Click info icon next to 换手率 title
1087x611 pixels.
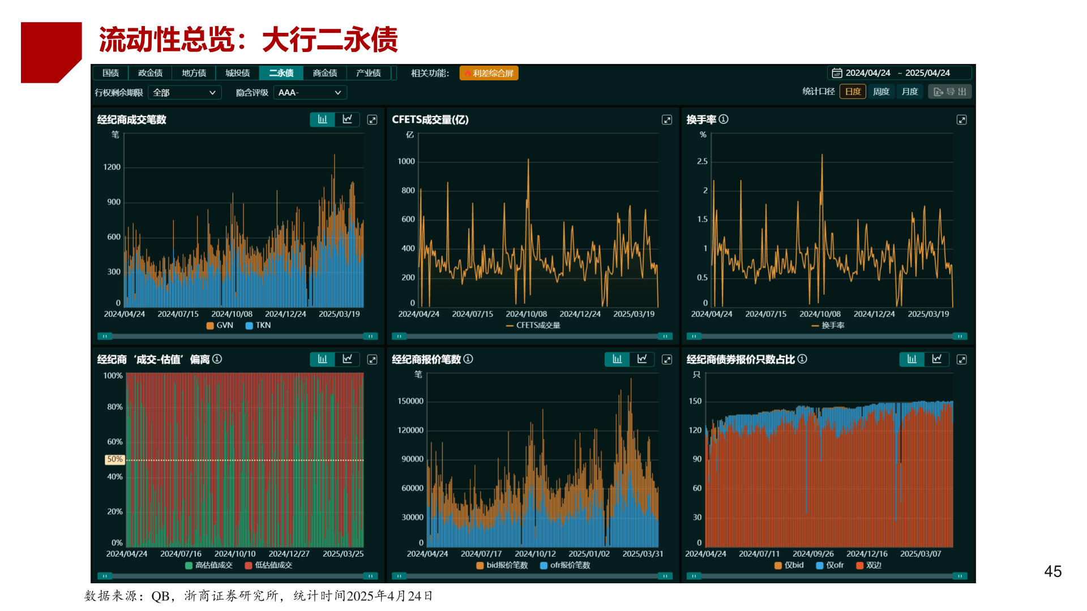pyautogui.click(x=724, y=119)
